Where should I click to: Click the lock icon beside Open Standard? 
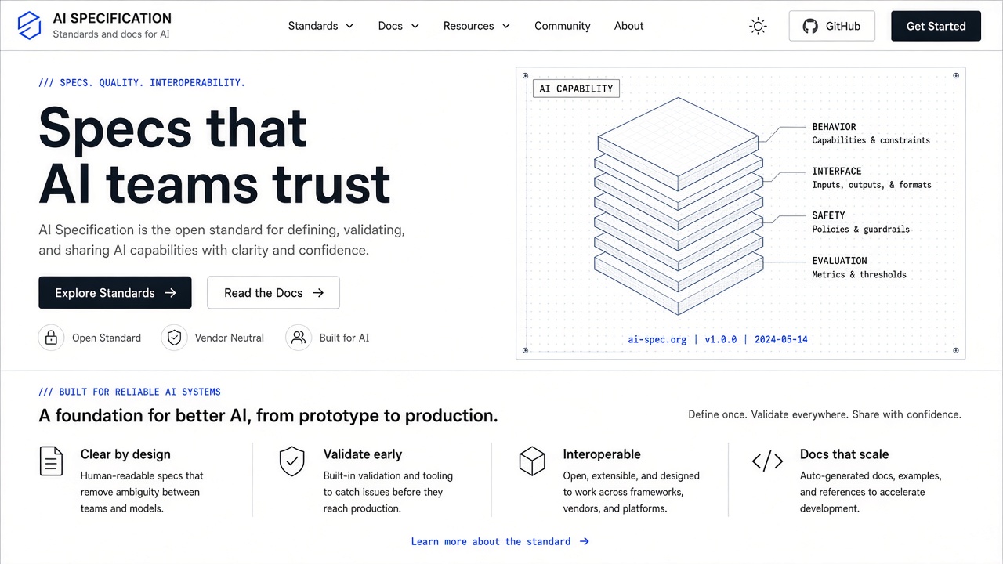click(51, 338)
